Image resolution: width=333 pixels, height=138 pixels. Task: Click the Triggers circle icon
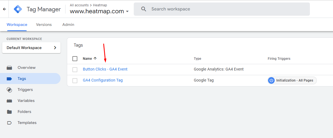tap(9, 90)
